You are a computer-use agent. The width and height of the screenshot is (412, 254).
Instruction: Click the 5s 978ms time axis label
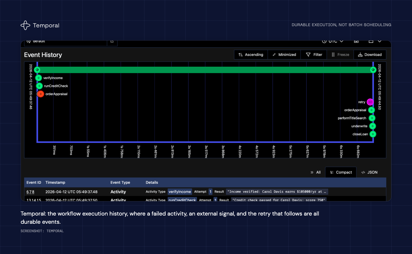324,152
